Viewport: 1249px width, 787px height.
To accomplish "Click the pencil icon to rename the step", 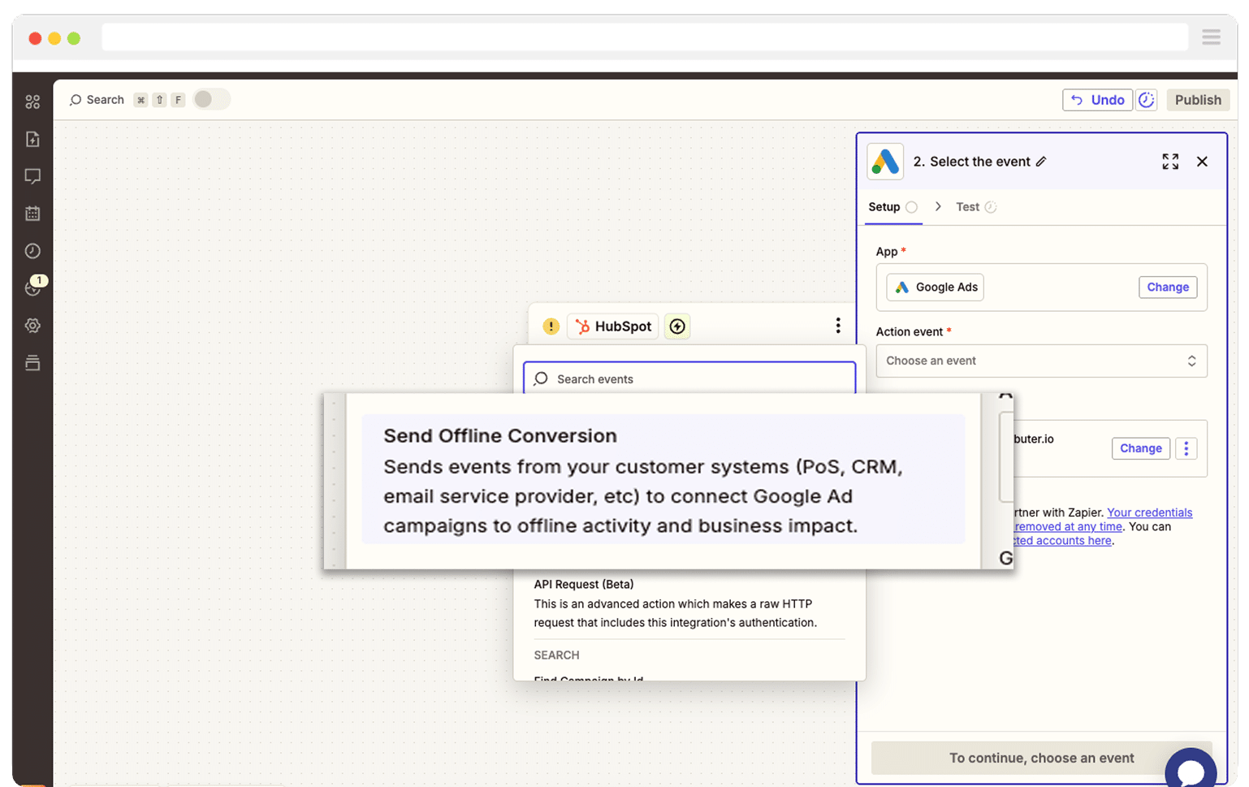I will 1041,162.
